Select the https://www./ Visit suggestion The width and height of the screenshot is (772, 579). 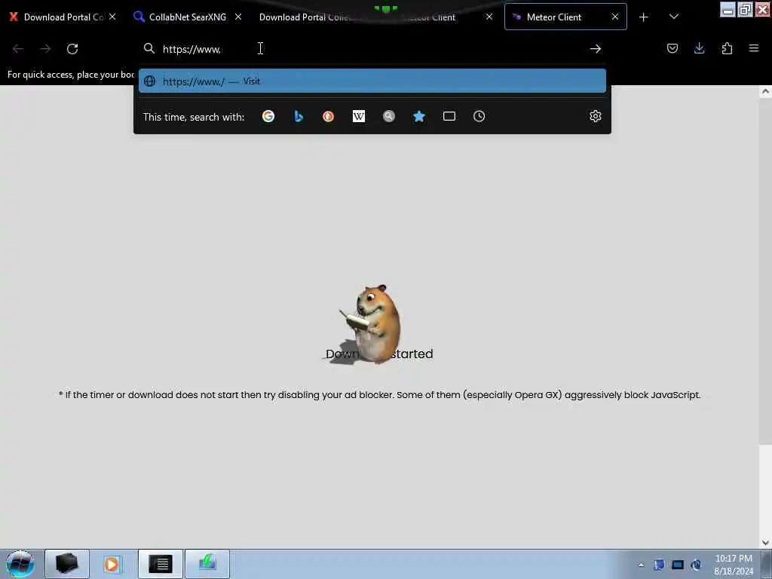coord(372,81)
